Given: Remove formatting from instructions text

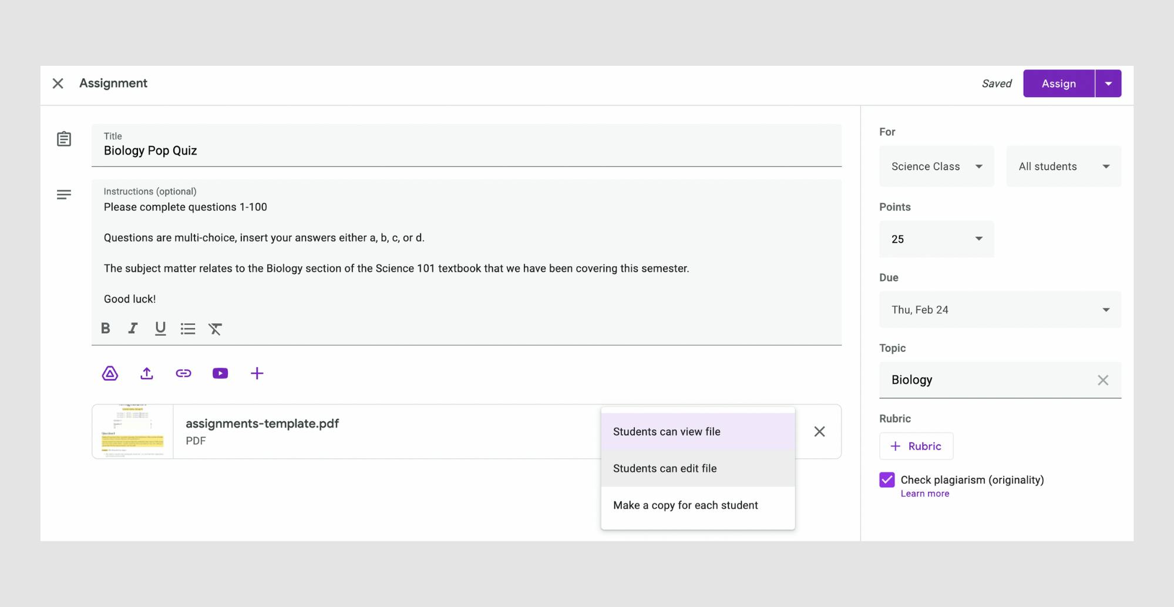Looking at the screenshot, I should point(215,328).
